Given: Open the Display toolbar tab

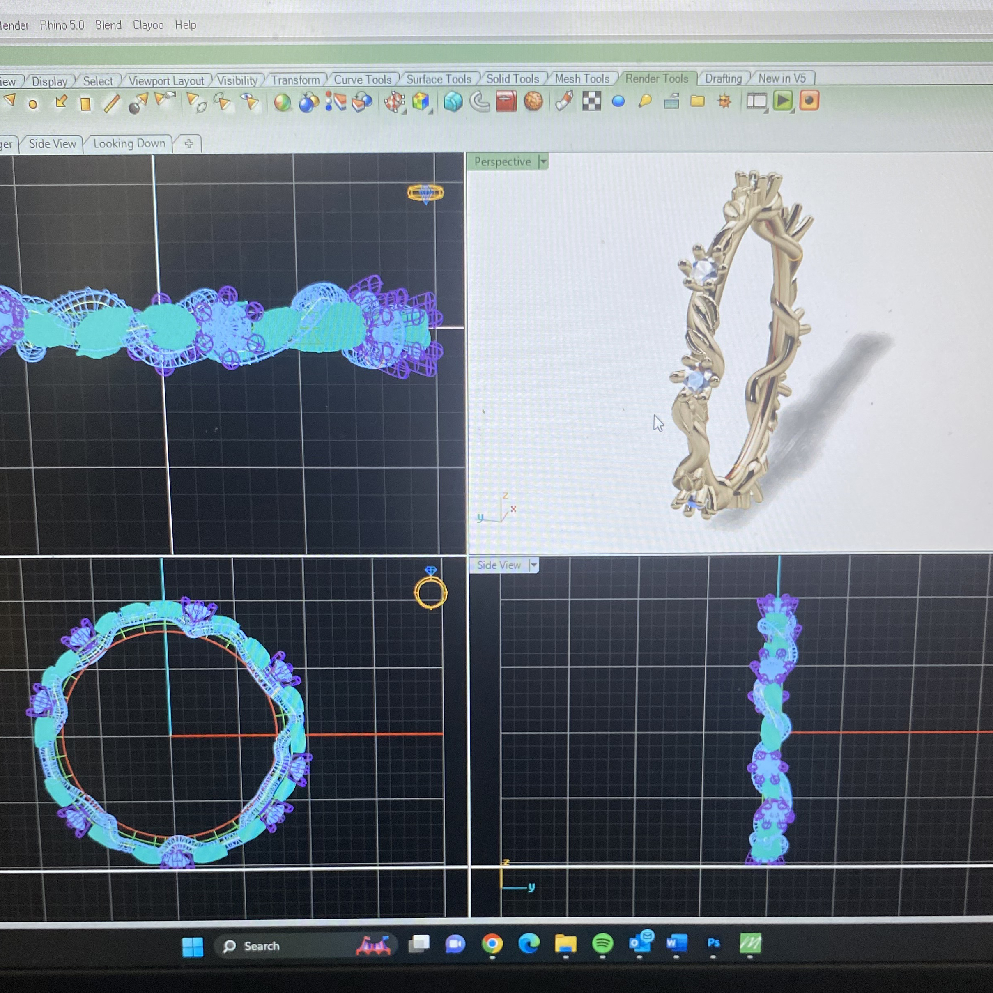Looking at the screenshot, I should [49, 81].
